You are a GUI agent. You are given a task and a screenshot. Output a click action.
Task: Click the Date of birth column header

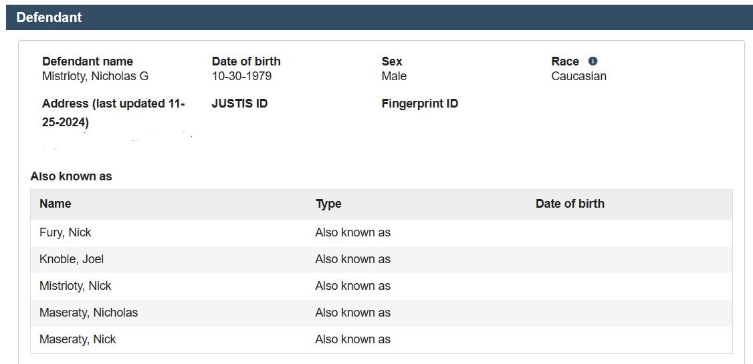pyautogui.click(x=570, y=204)
